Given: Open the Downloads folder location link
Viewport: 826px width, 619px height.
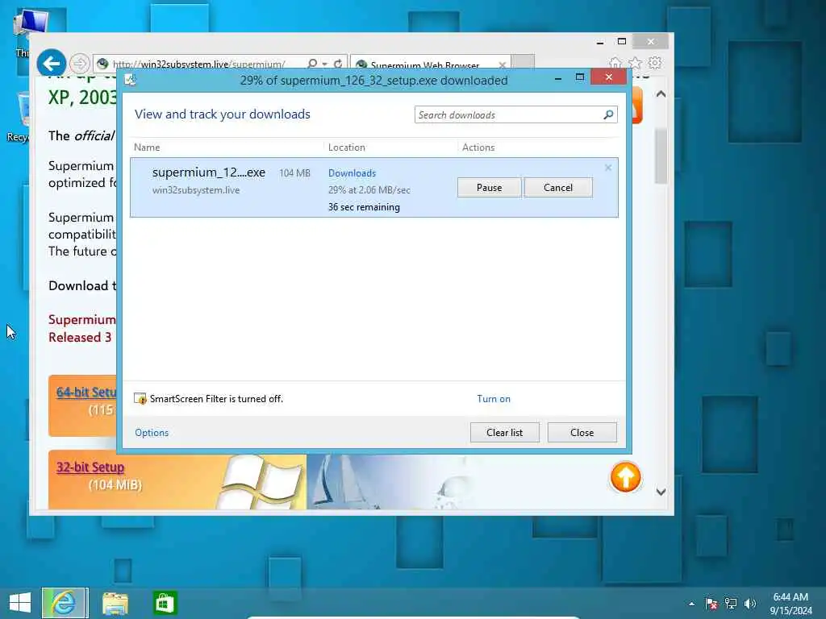Looking at the screenshot, I should (352, 173).
